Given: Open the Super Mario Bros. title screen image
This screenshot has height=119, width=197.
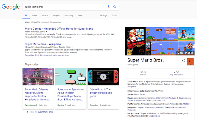Looking at the screenshot, I should [170, 34].
